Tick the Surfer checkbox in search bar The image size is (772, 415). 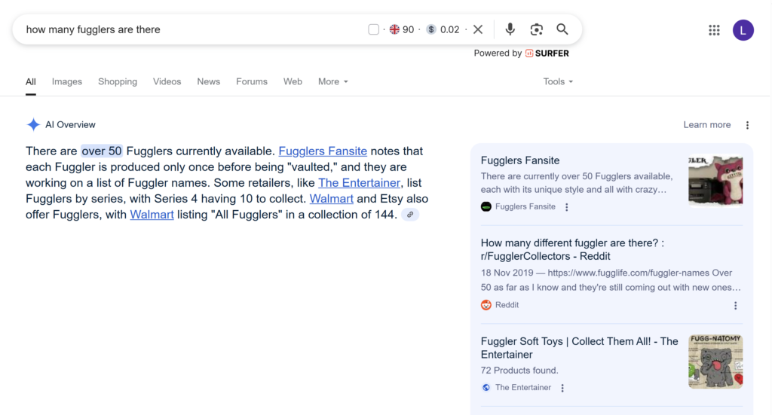373,29
